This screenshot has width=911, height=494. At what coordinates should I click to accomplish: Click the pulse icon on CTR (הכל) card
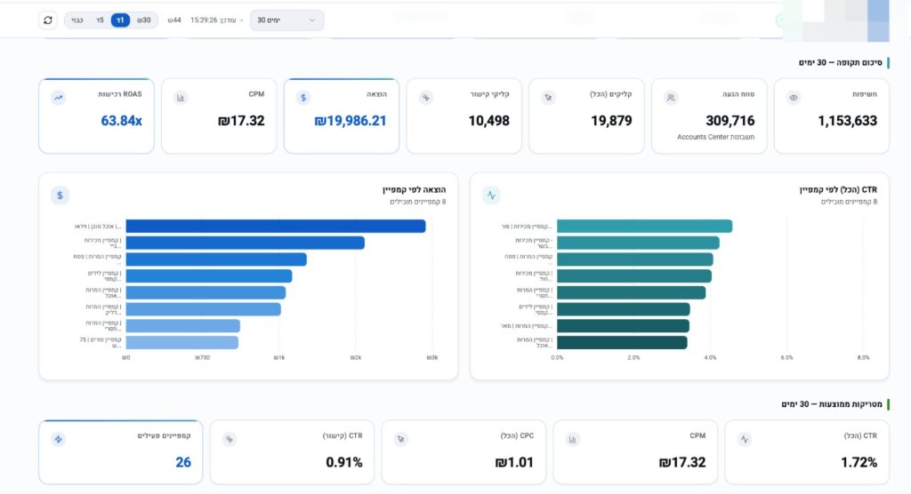[x=745, y=440]
